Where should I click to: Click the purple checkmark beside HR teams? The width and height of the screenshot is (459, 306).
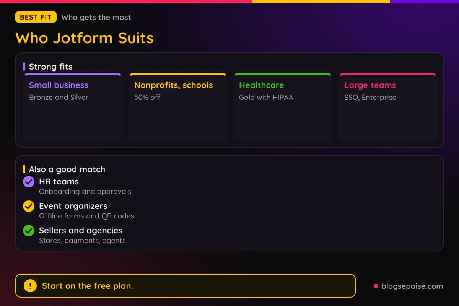[29, 182]
